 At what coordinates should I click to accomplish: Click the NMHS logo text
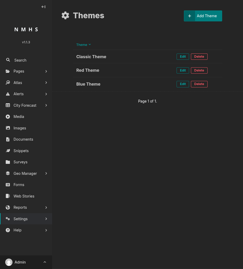(26, 29)
